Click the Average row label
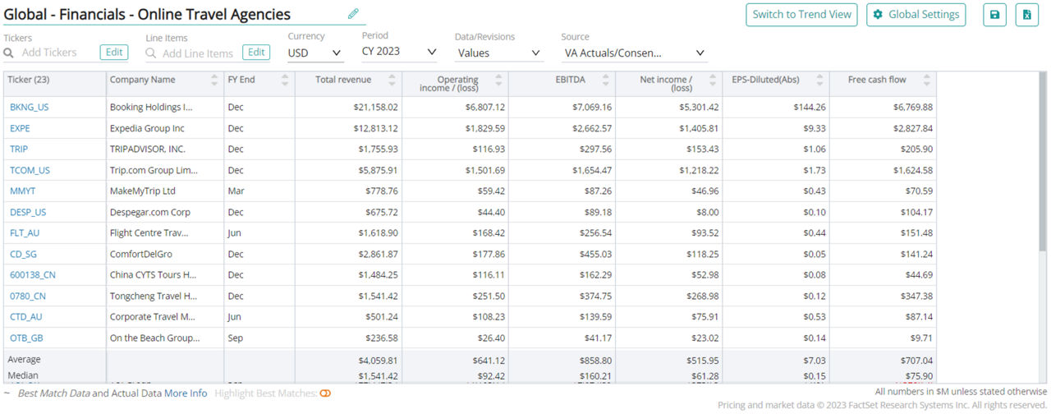The width and height of the screenshot is (1051, 414). point(24,360)
